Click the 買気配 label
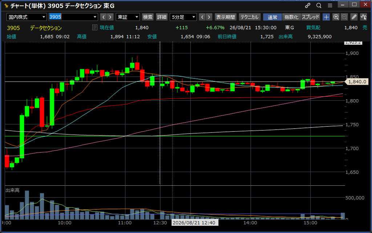 point(314,28)
